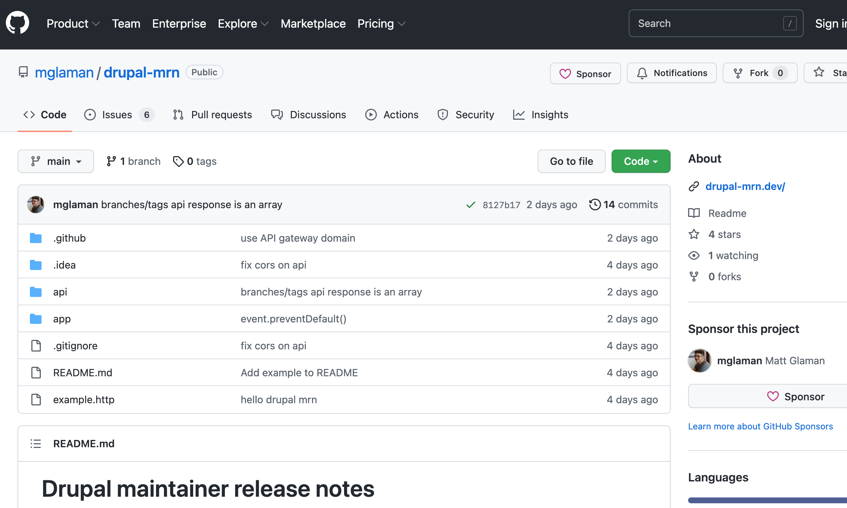Switch to the Security tab
This screenshot has height=508, width=847.
[466, 115]
